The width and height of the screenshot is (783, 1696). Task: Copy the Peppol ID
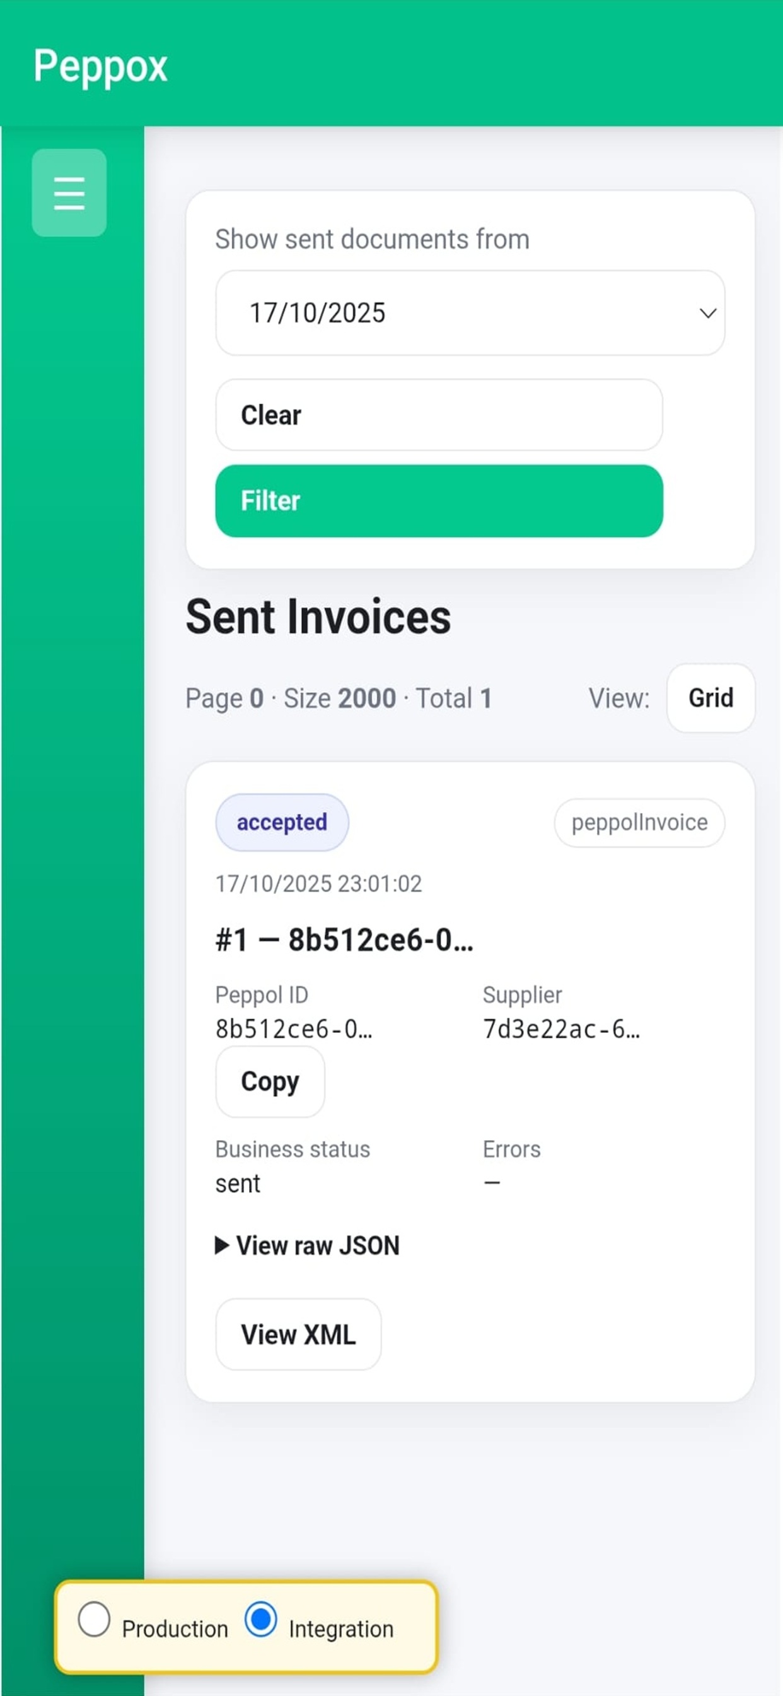(269, 1081)
